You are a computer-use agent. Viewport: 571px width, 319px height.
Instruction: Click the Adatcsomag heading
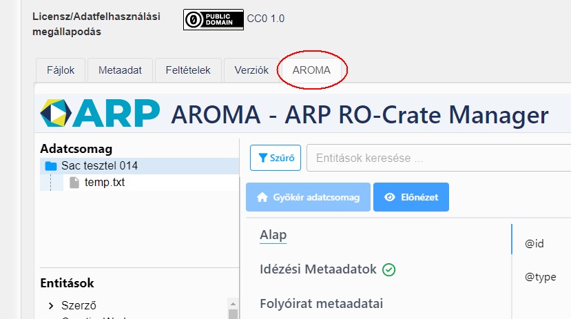point(76,149)
